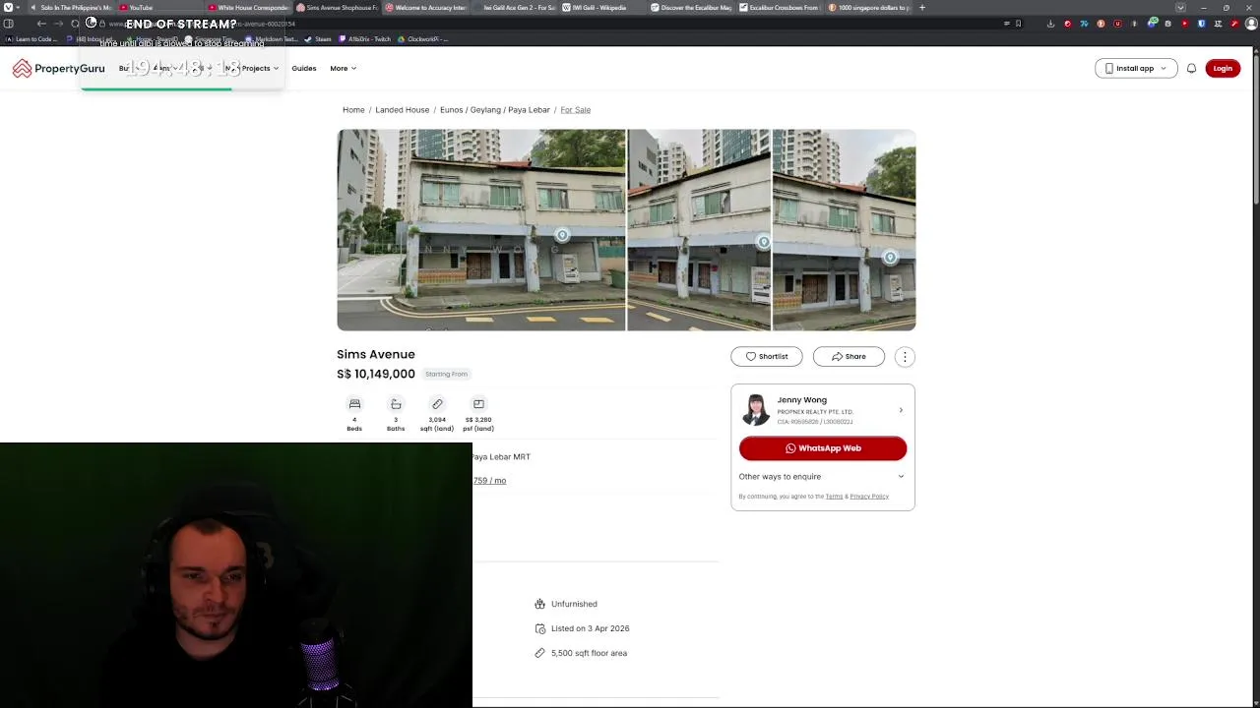Click the beds icon
The width and height of the screenshot is (1260, 708).
[354, 404]
